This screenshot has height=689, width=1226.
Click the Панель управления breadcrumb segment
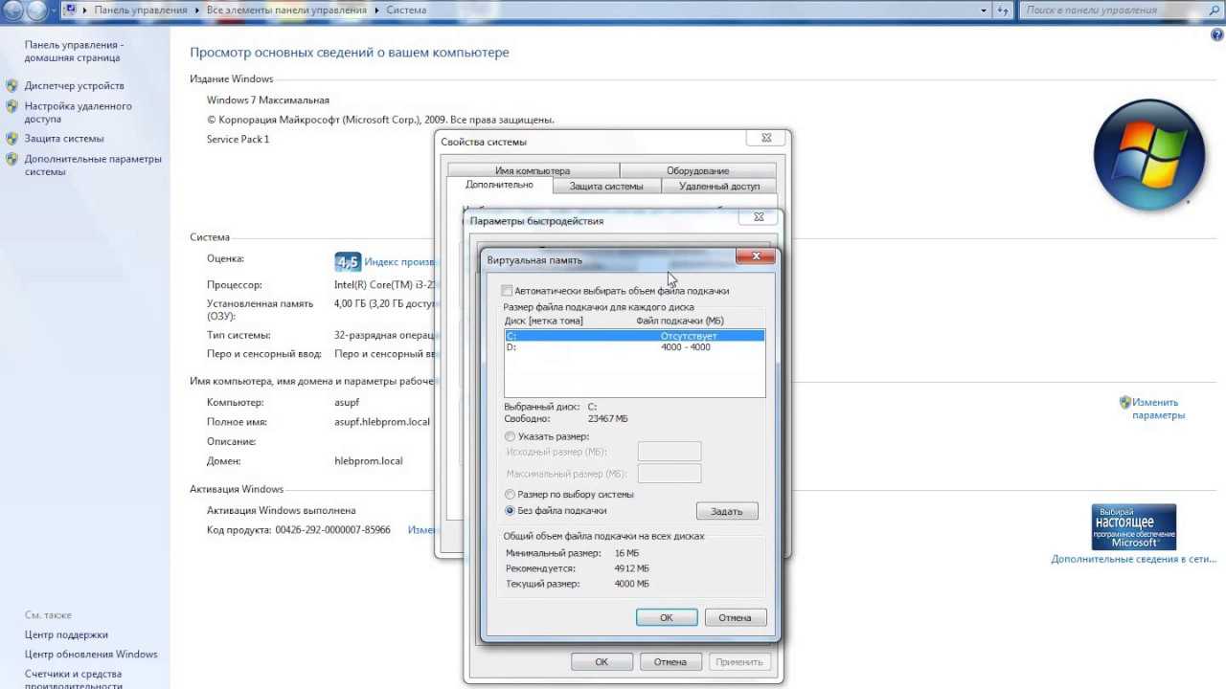(x=143, y=10)
